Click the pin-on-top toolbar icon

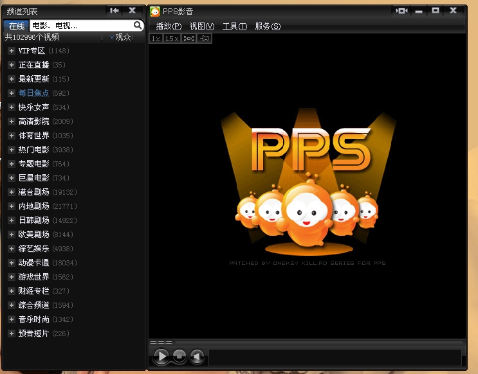tap(205, 39)
